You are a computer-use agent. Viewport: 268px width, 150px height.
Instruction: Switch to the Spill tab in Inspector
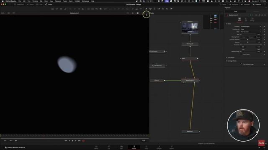246,20
